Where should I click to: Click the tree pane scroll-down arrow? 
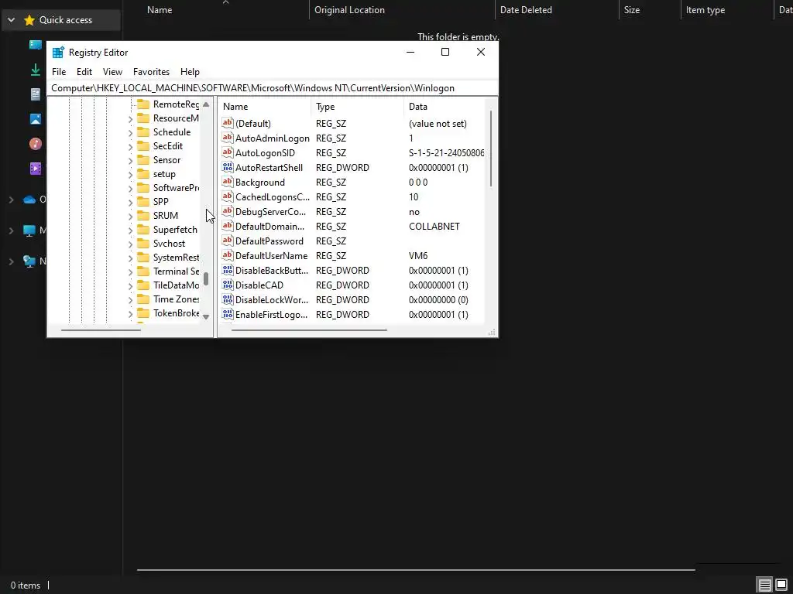(206, 316)
